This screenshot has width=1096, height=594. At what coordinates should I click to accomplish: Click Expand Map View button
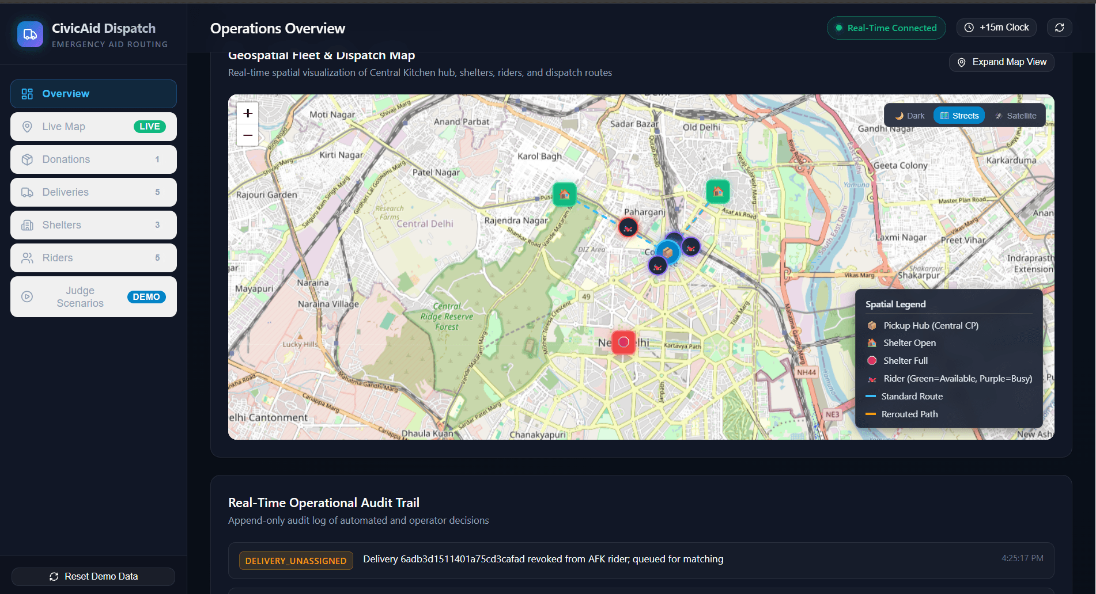pyautogui.click(x=1001, y=62)
